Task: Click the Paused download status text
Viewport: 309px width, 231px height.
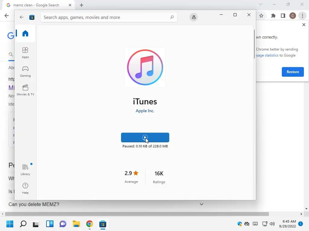Action: [x=145, y=146]
